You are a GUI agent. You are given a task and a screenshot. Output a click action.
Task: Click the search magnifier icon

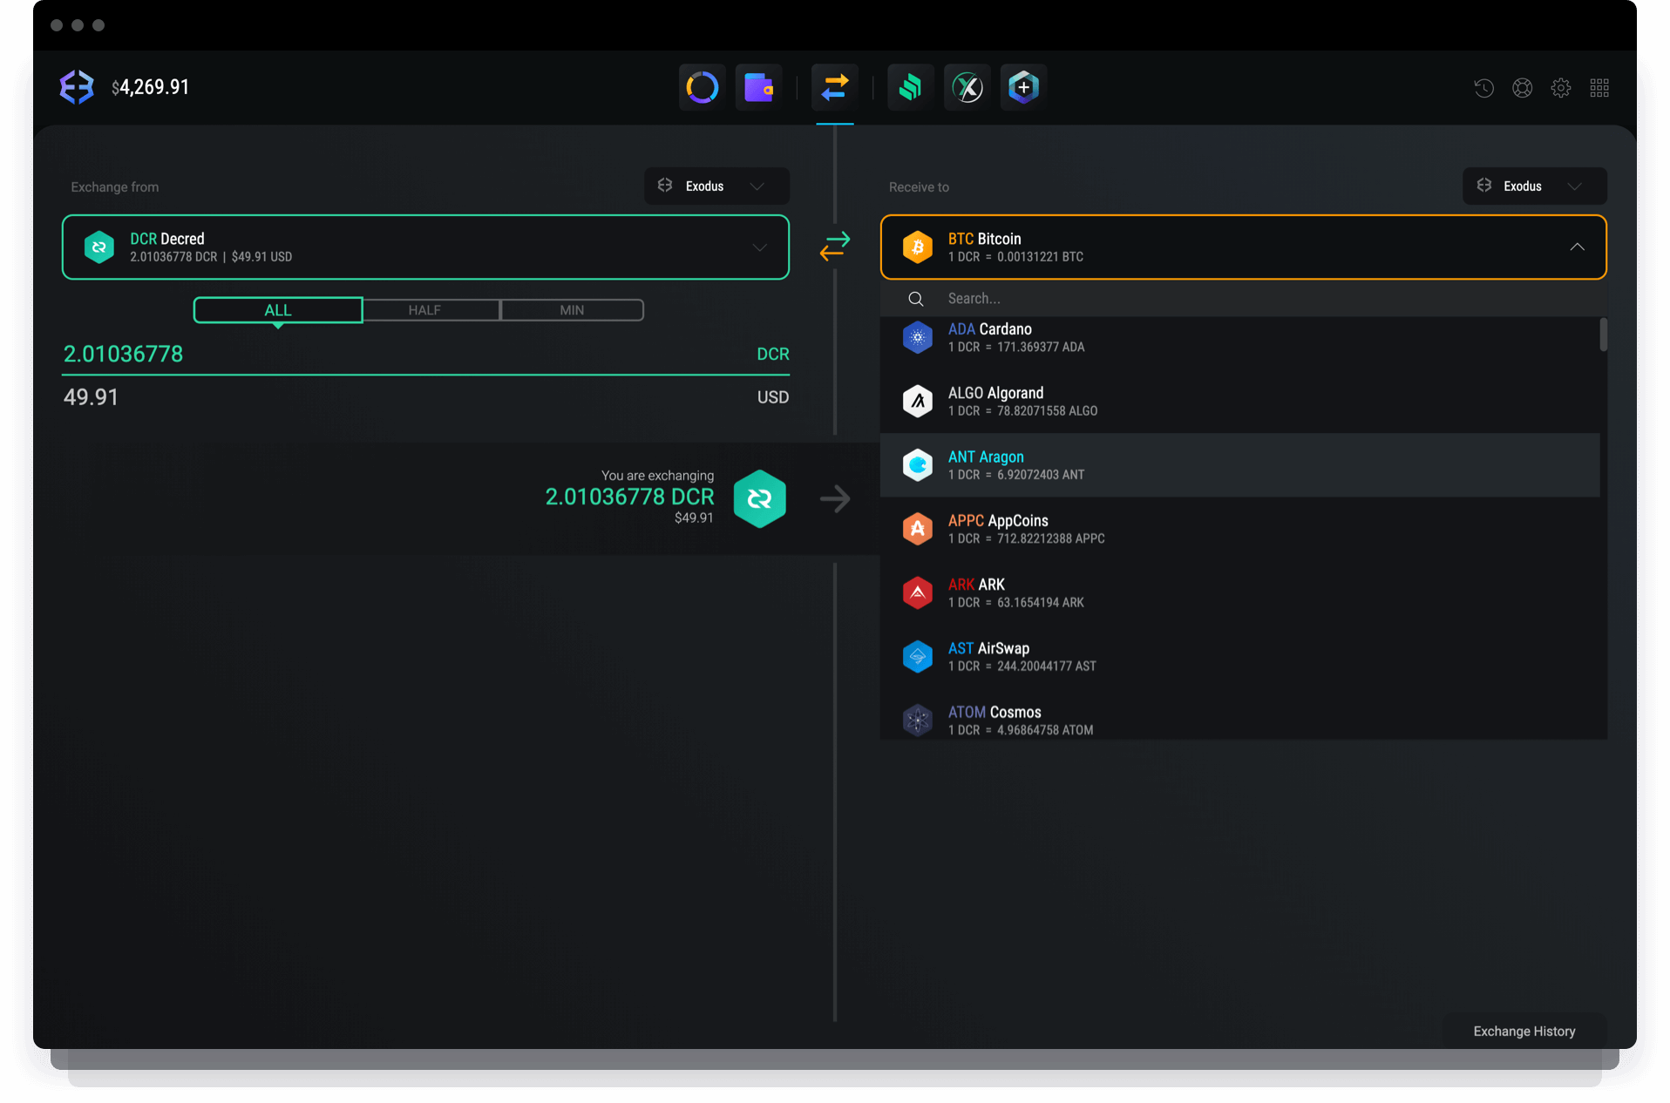(x=916, y=299)
